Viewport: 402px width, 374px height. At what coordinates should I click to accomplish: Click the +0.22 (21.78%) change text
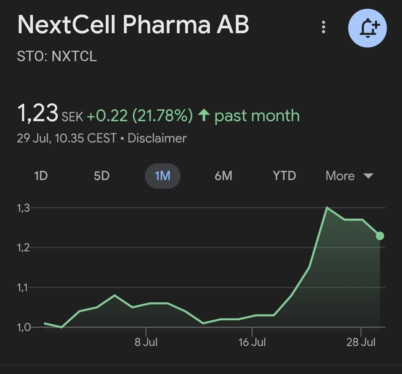pos(140,116)
